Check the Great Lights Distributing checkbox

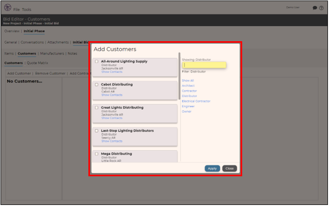[97, 108]
